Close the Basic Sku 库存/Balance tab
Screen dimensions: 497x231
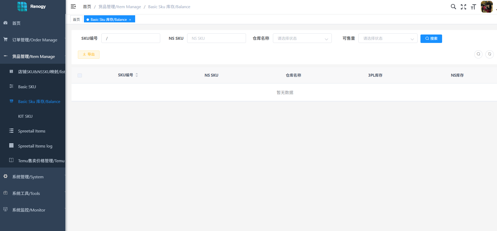pos(130,20)
